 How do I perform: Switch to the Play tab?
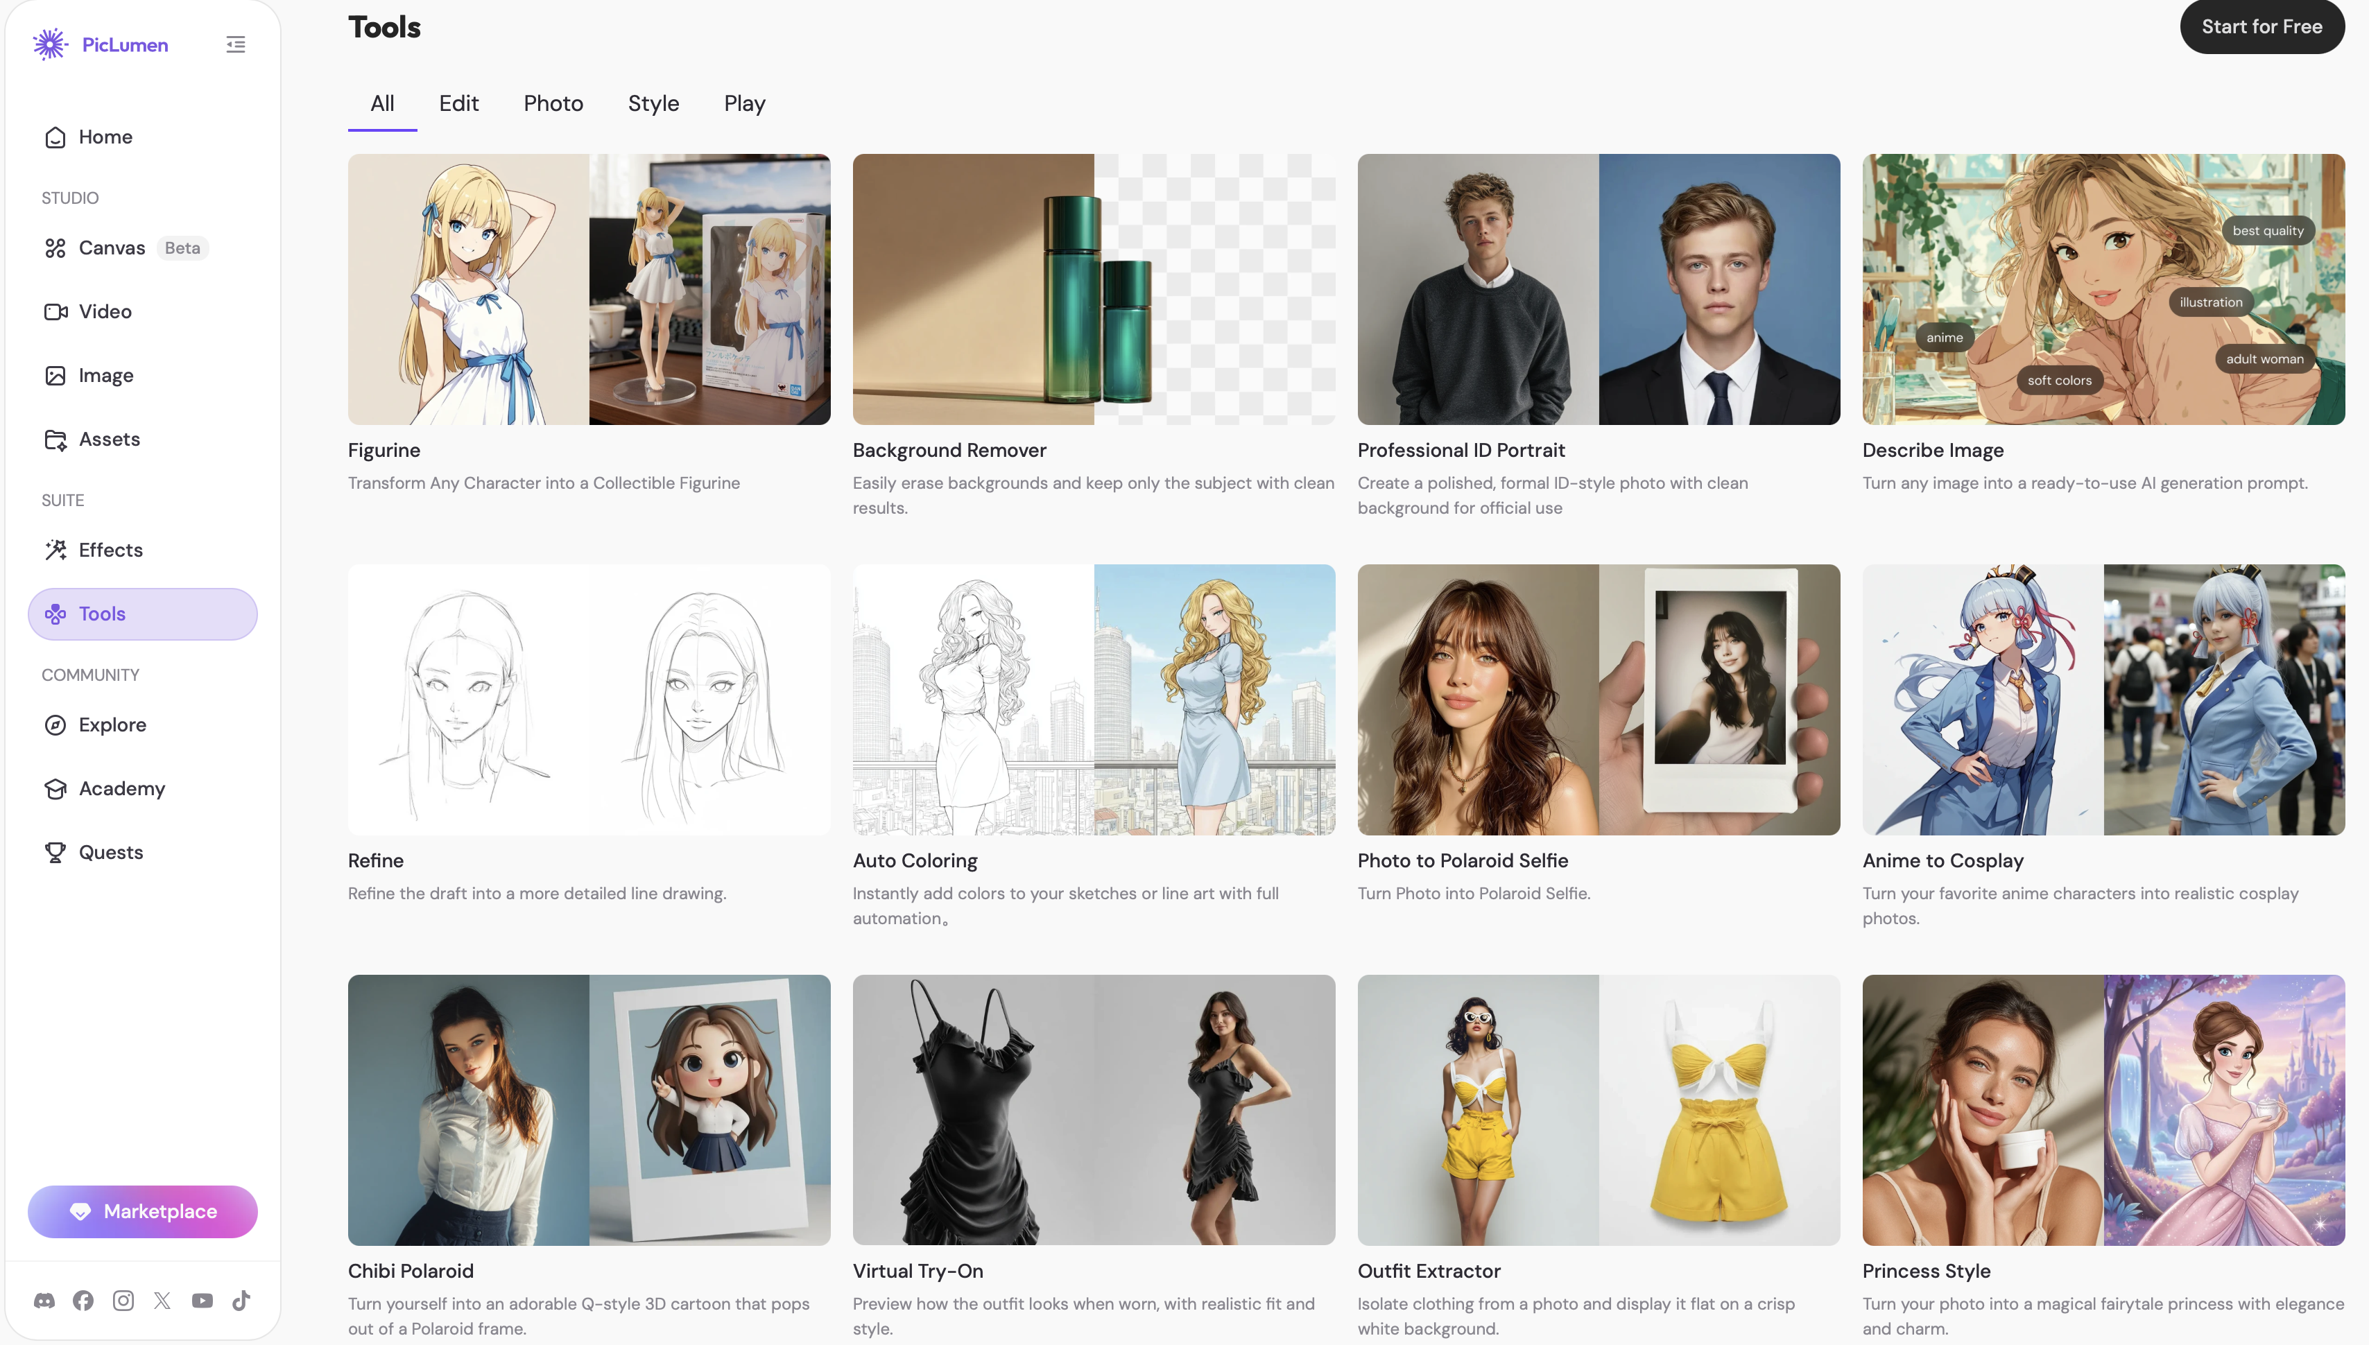745,103
